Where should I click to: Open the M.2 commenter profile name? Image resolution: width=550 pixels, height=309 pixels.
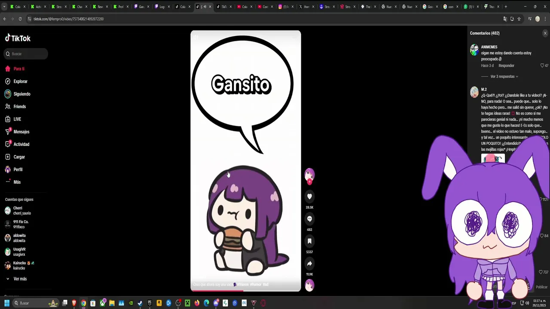point(484,89)
